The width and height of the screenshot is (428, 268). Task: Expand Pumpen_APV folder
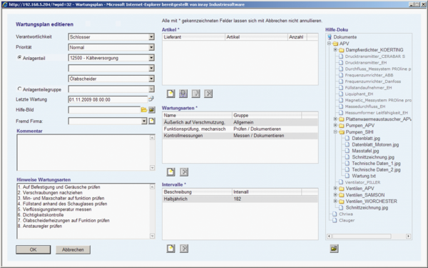(335, 125)
